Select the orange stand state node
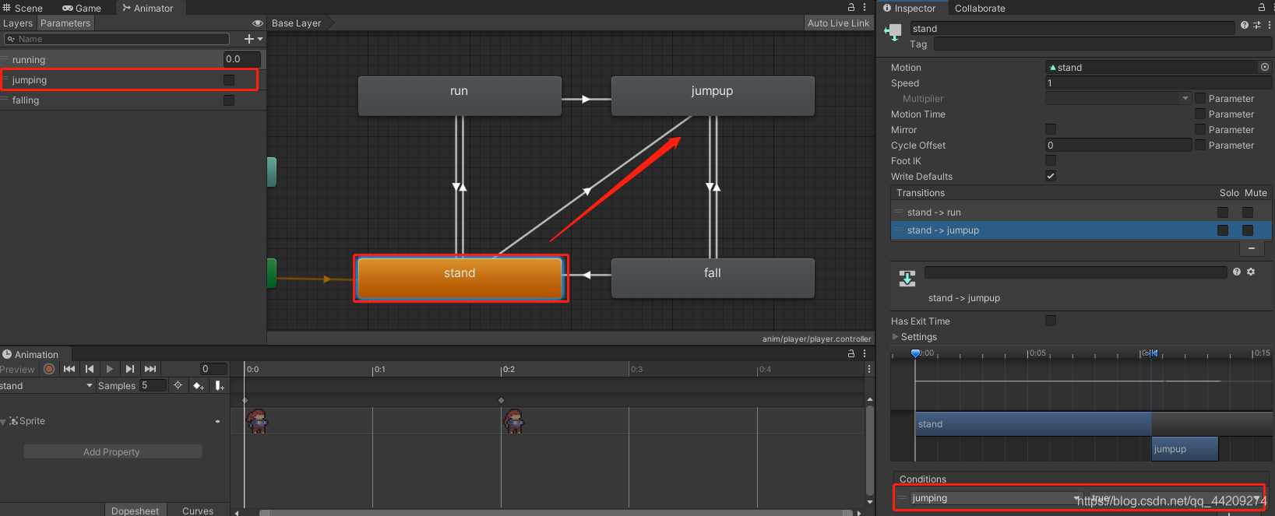 460,278
